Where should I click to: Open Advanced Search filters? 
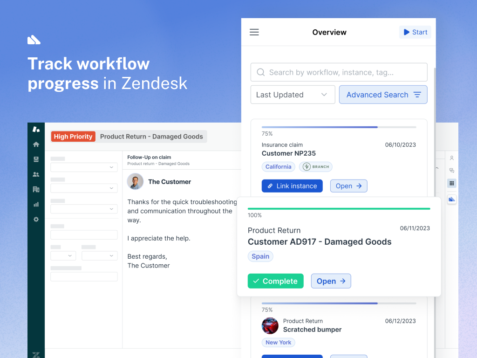[x=383, y=95]
